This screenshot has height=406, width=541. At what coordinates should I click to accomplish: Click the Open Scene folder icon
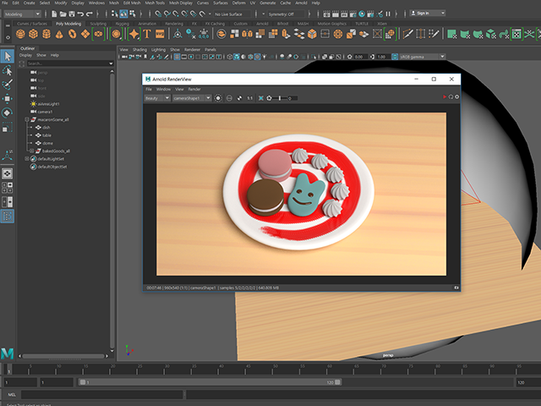(63, 14)
